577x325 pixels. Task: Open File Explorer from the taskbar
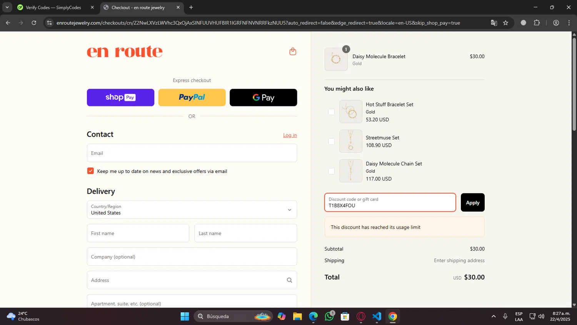297,317
